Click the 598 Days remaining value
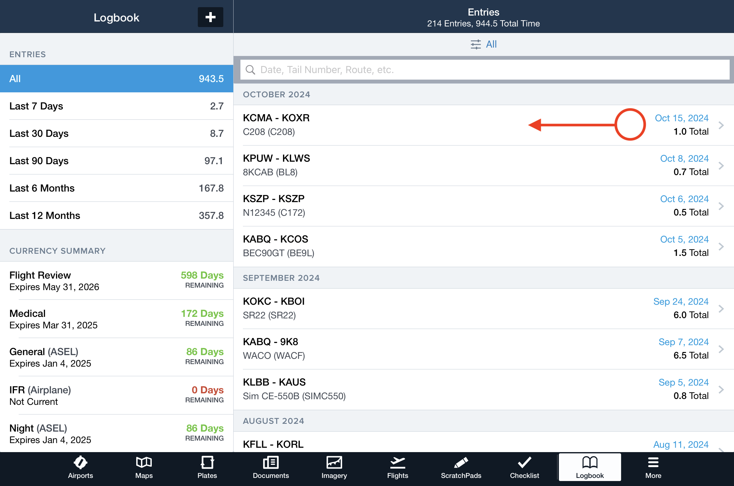 pyautogui.click(x=202, y=275)
